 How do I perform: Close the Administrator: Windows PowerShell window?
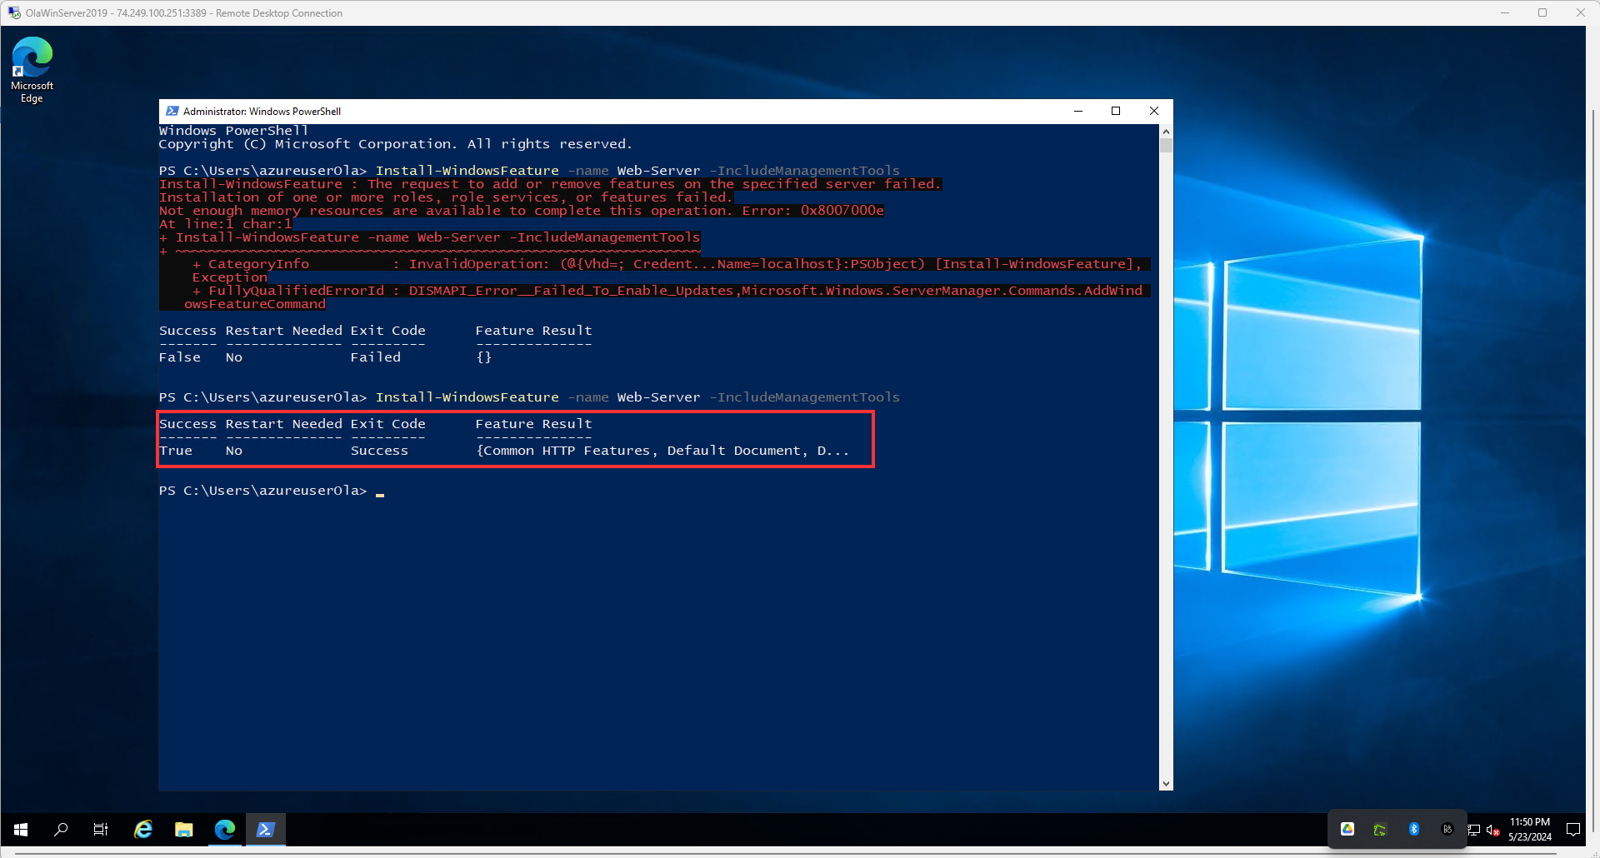[1154, 112]
